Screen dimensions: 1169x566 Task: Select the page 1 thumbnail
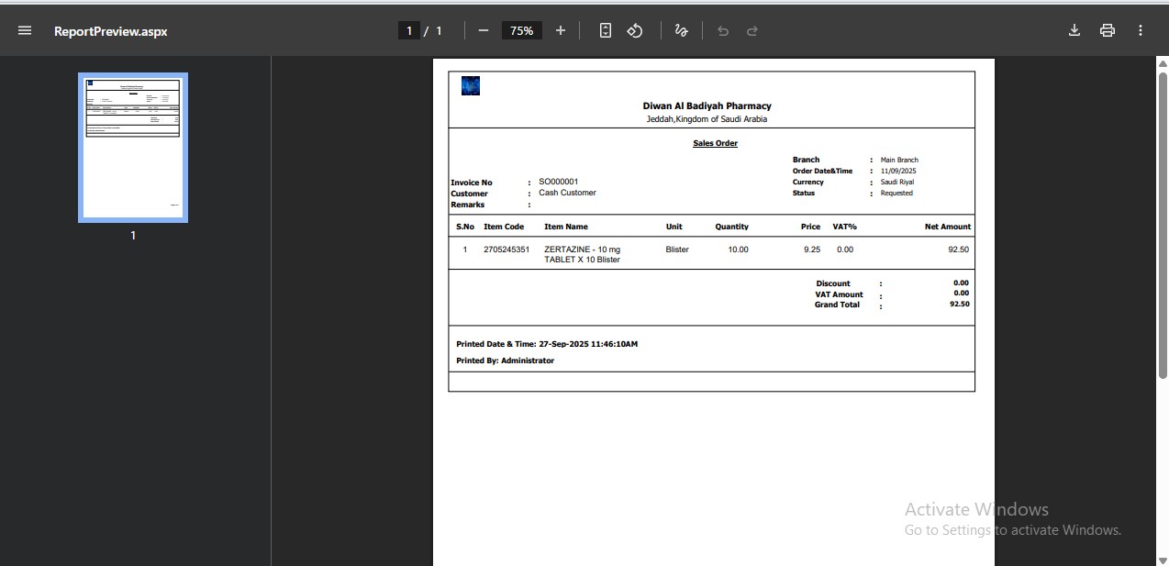point(133,148)
